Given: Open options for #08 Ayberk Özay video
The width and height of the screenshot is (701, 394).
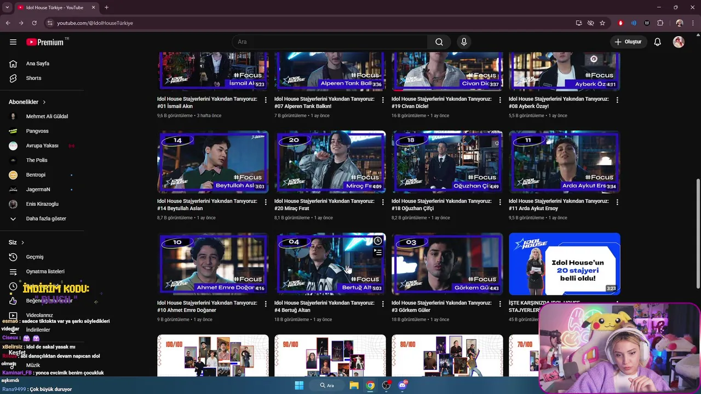Looking at the screenshot, I should pyautogui.click(x=617, y=100).
